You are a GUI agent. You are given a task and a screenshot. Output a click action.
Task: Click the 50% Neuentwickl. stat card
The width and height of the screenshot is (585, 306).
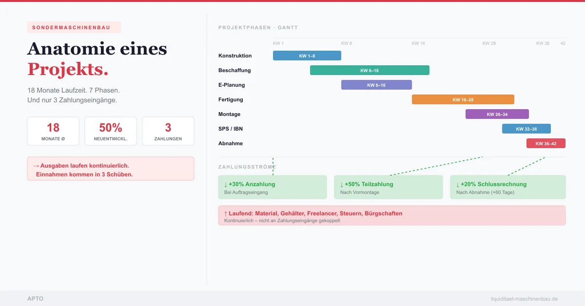click(x=111, y=131)
